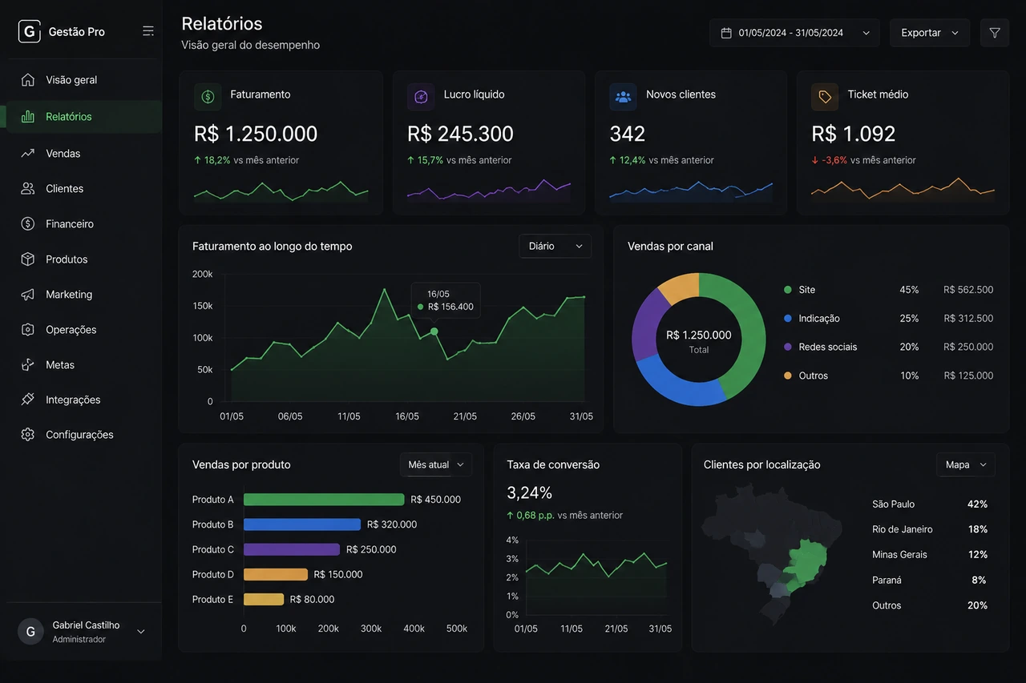This screenshot has width=1026, height=683.
Task: Click the Lucro líquido card icon
Action: (x=421, y=97)
